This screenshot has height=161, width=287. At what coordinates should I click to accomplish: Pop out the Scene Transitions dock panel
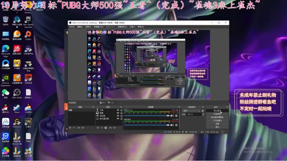(x=203, y=107)
